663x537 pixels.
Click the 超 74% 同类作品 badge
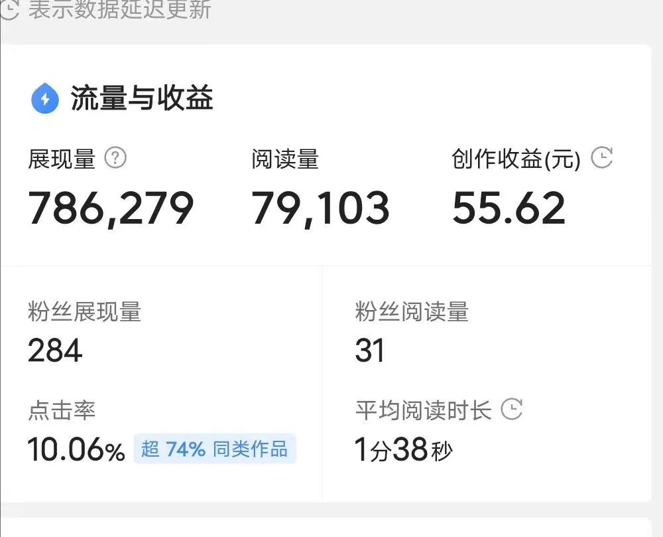(x=213, y=449)
